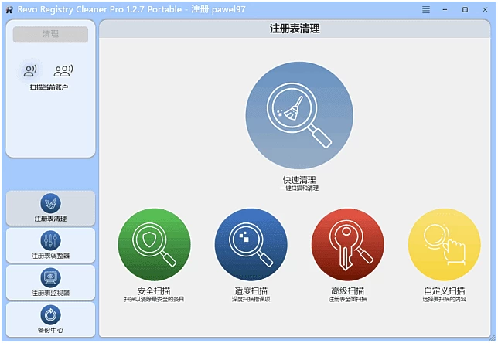498x343 pixels.
Task: Click the 扫描当前账户 label
Action: click(x=49, y=87)
